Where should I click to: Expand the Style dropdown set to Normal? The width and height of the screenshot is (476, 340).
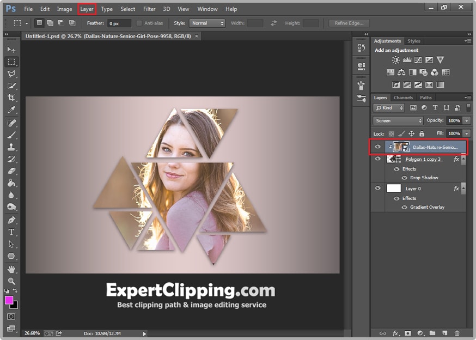click(207, 23)
